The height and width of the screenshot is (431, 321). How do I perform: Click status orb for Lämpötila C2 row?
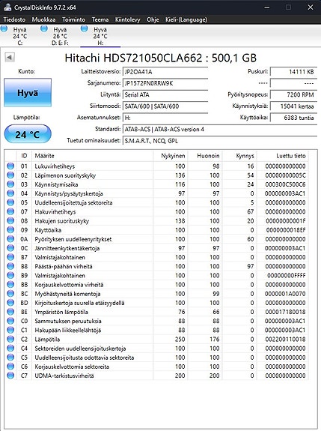(x=10, y=339)
